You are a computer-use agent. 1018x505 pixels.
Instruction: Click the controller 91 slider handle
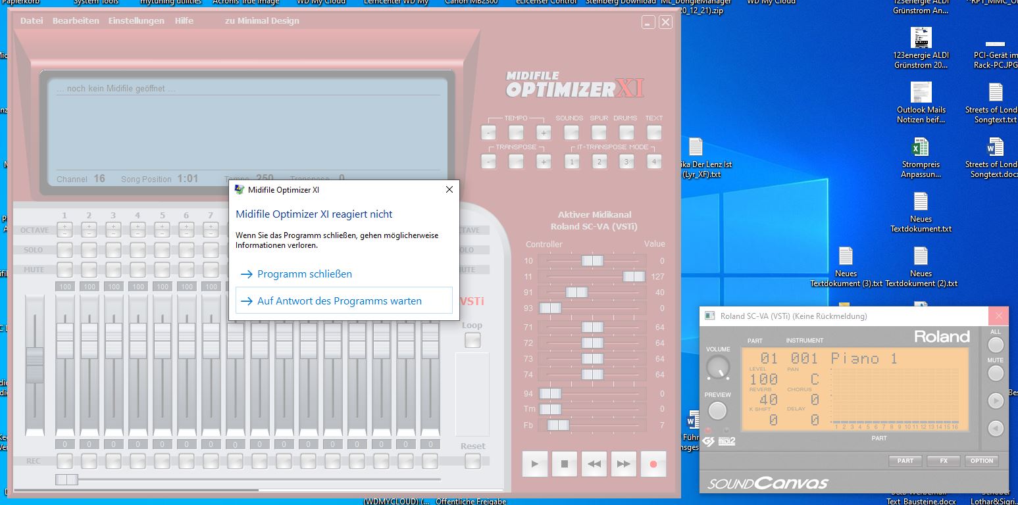(x=576, y=293)
